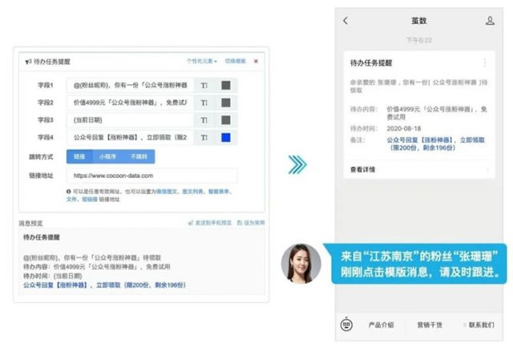
Task: Tap the 茧数 title in the phone header
Action: pyautogui.click(x=418, y=21)
